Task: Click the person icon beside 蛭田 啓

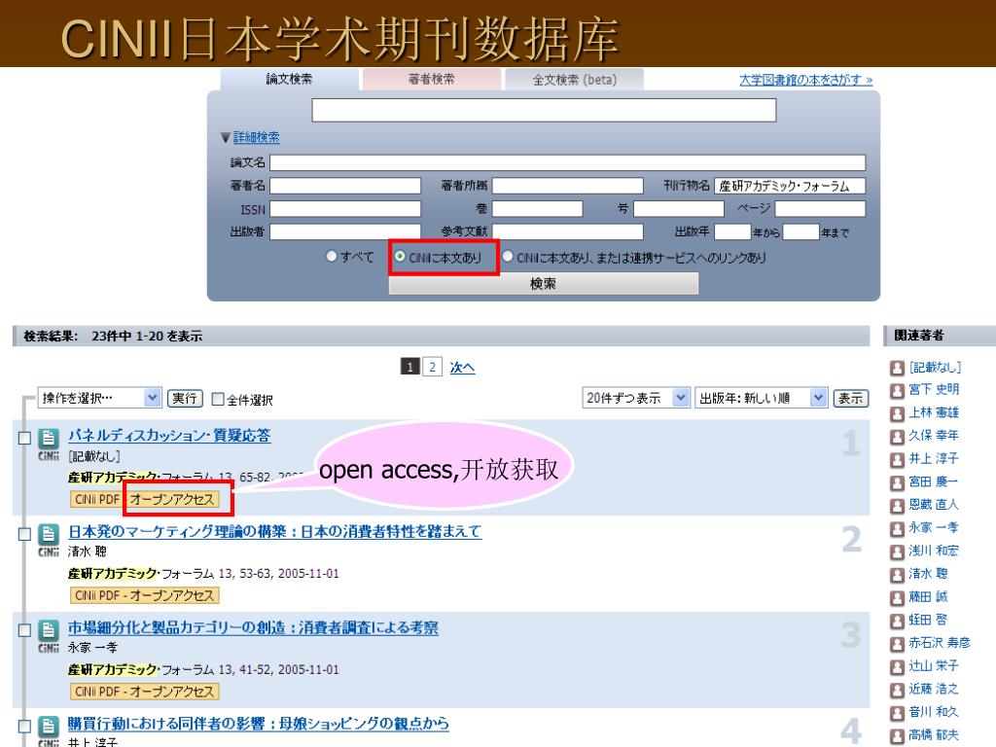Action: [x=897, y=622]
